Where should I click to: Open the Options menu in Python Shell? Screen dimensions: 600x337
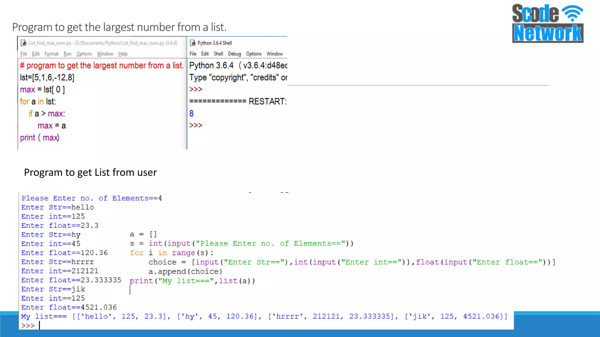[254, 54]
